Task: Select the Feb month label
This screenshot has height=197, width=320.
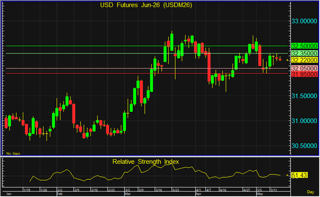Action: 60,194
